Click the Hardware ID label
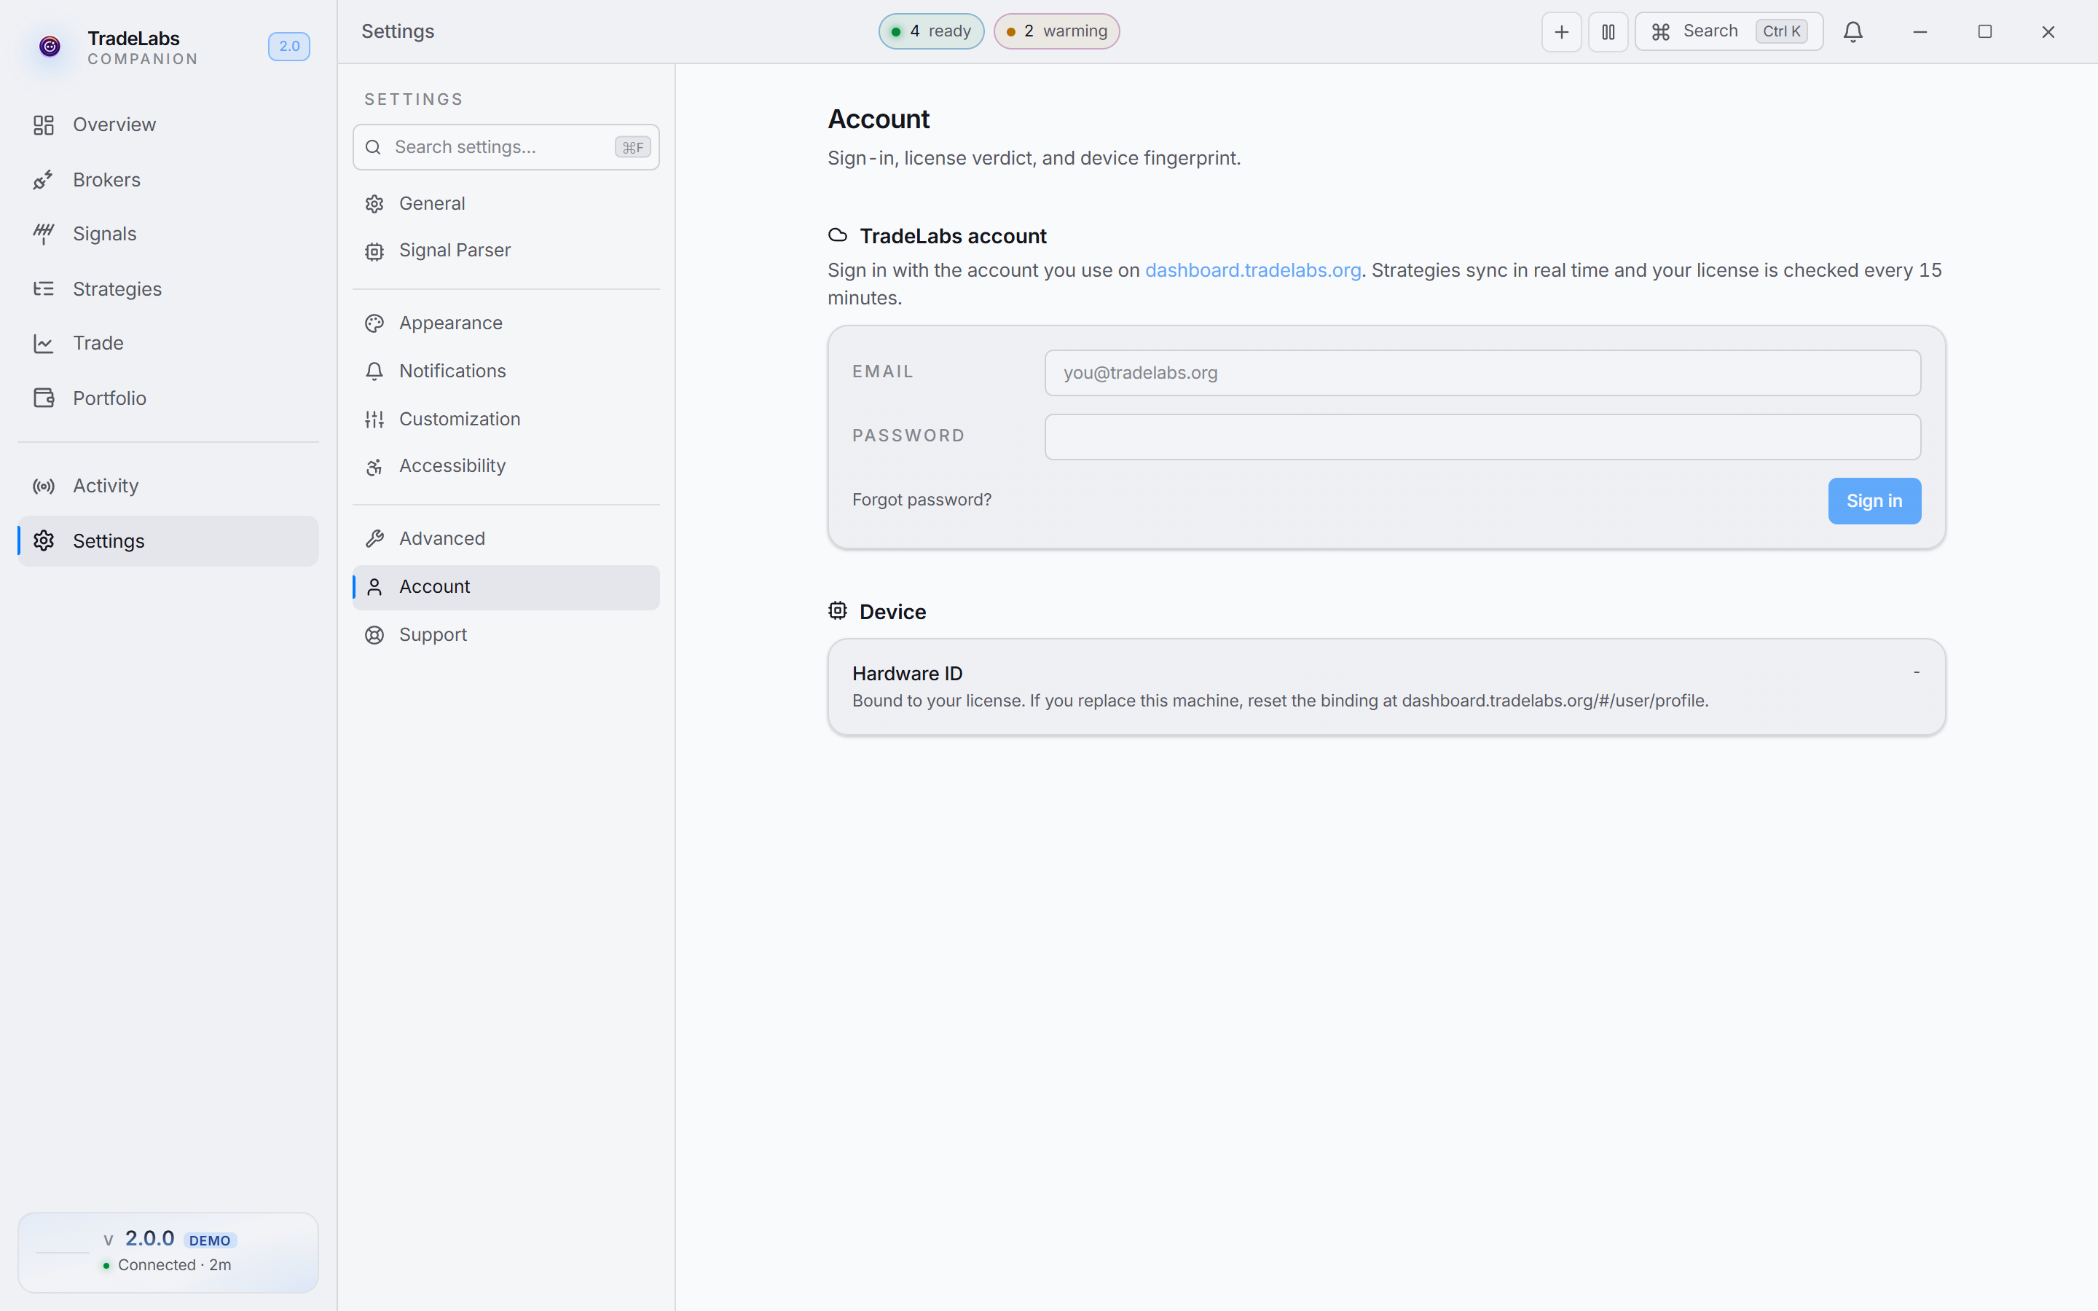 pyautogui.click(x=907, y=674)
